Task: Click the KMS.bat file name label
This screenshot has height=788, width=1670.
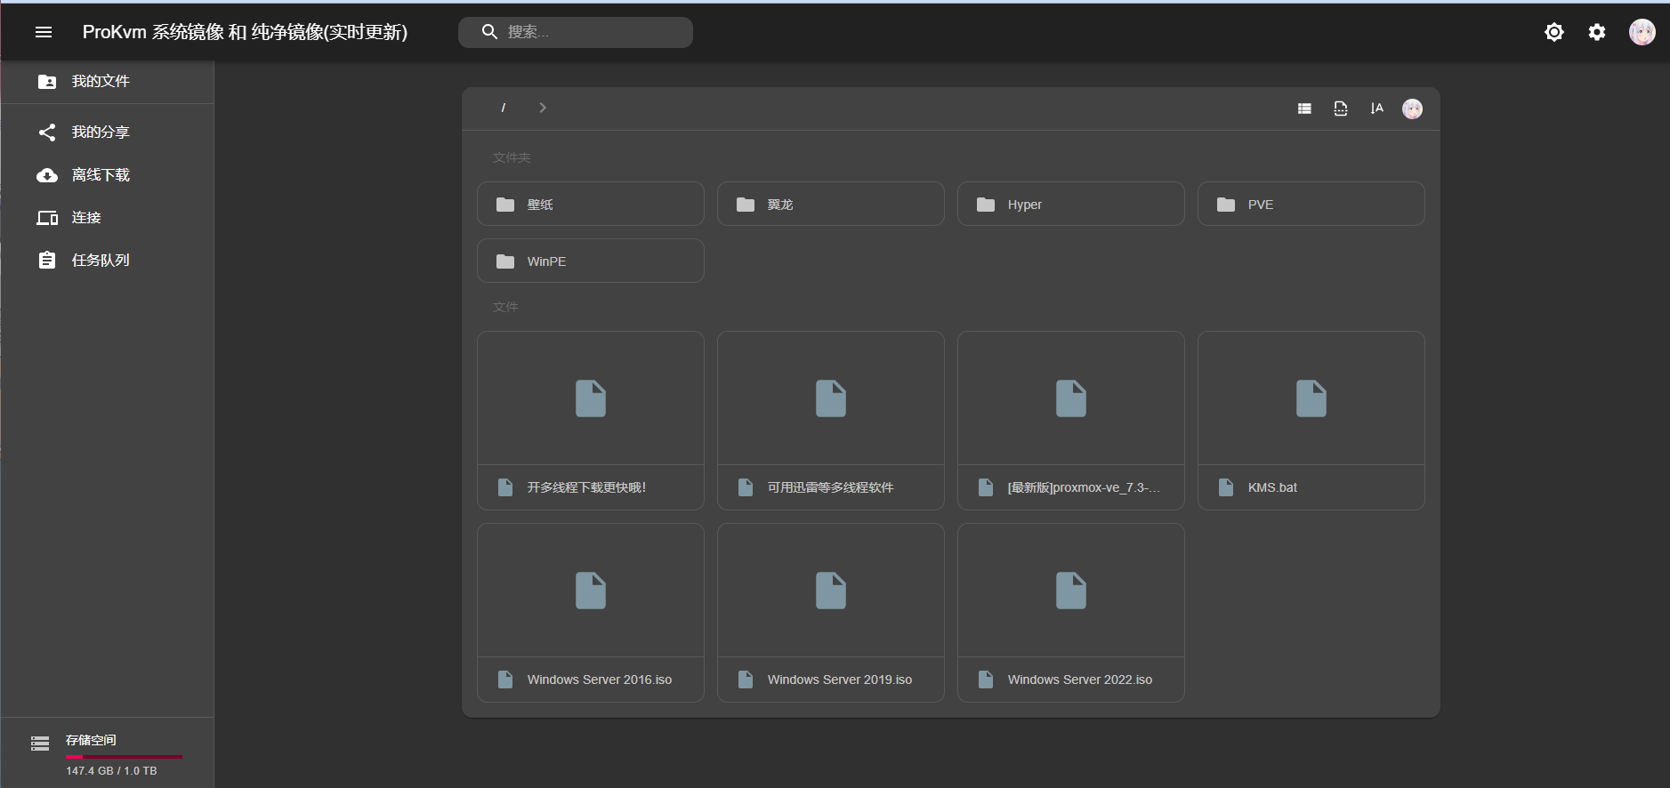Action: click(1272, 487)
